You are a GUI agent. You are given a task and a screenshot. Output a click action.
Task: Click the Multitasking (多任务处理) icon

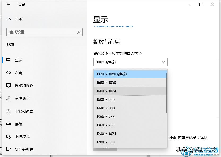[x=8, y=149]
